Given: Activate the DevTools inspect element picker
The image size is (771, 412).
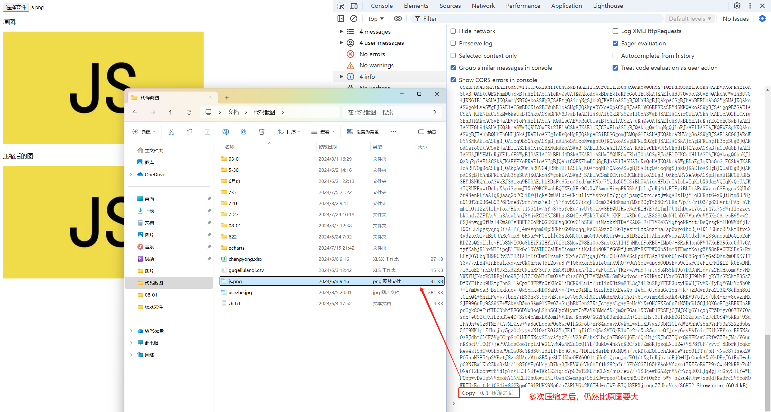Looking at the screenshot, I should point(341,6).
